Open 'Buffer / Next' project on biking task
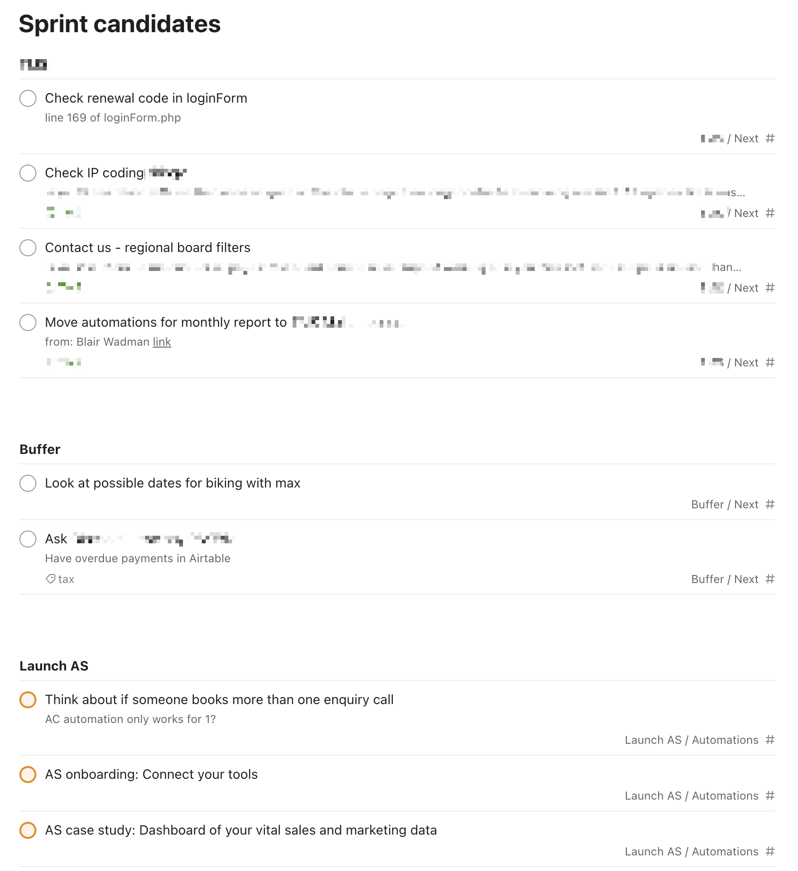The height and width of the screenshot is (871, 798). [725, 505]
